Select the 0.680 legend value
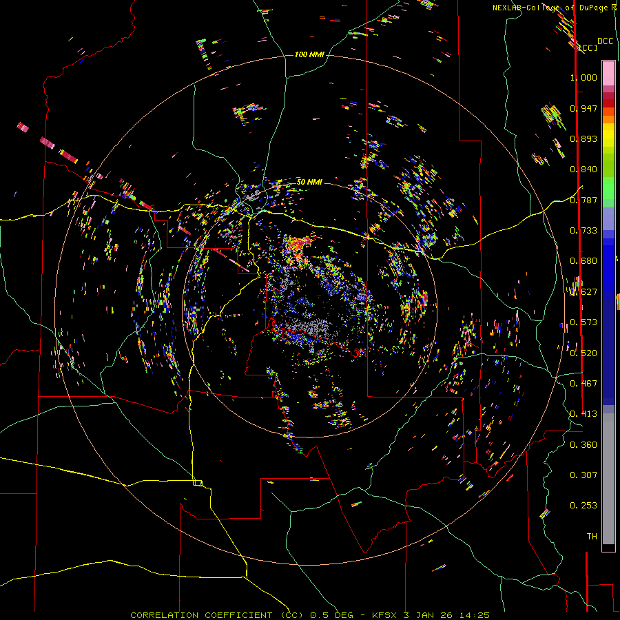This screenshot has width=620, height=620. [583, 261]
